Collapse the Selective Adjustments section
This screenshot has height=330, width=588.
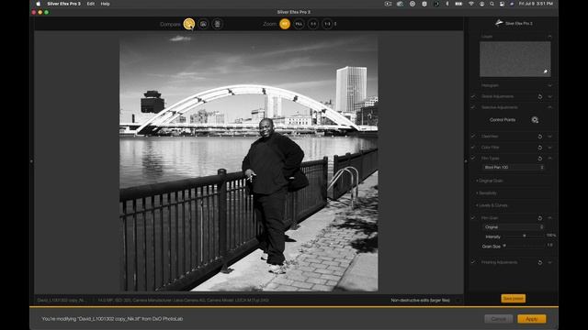pos(549,107)
